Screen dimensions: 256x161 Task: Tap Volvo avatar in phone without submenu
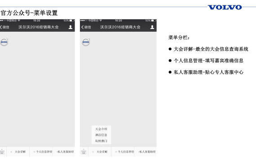coord(4,42)
